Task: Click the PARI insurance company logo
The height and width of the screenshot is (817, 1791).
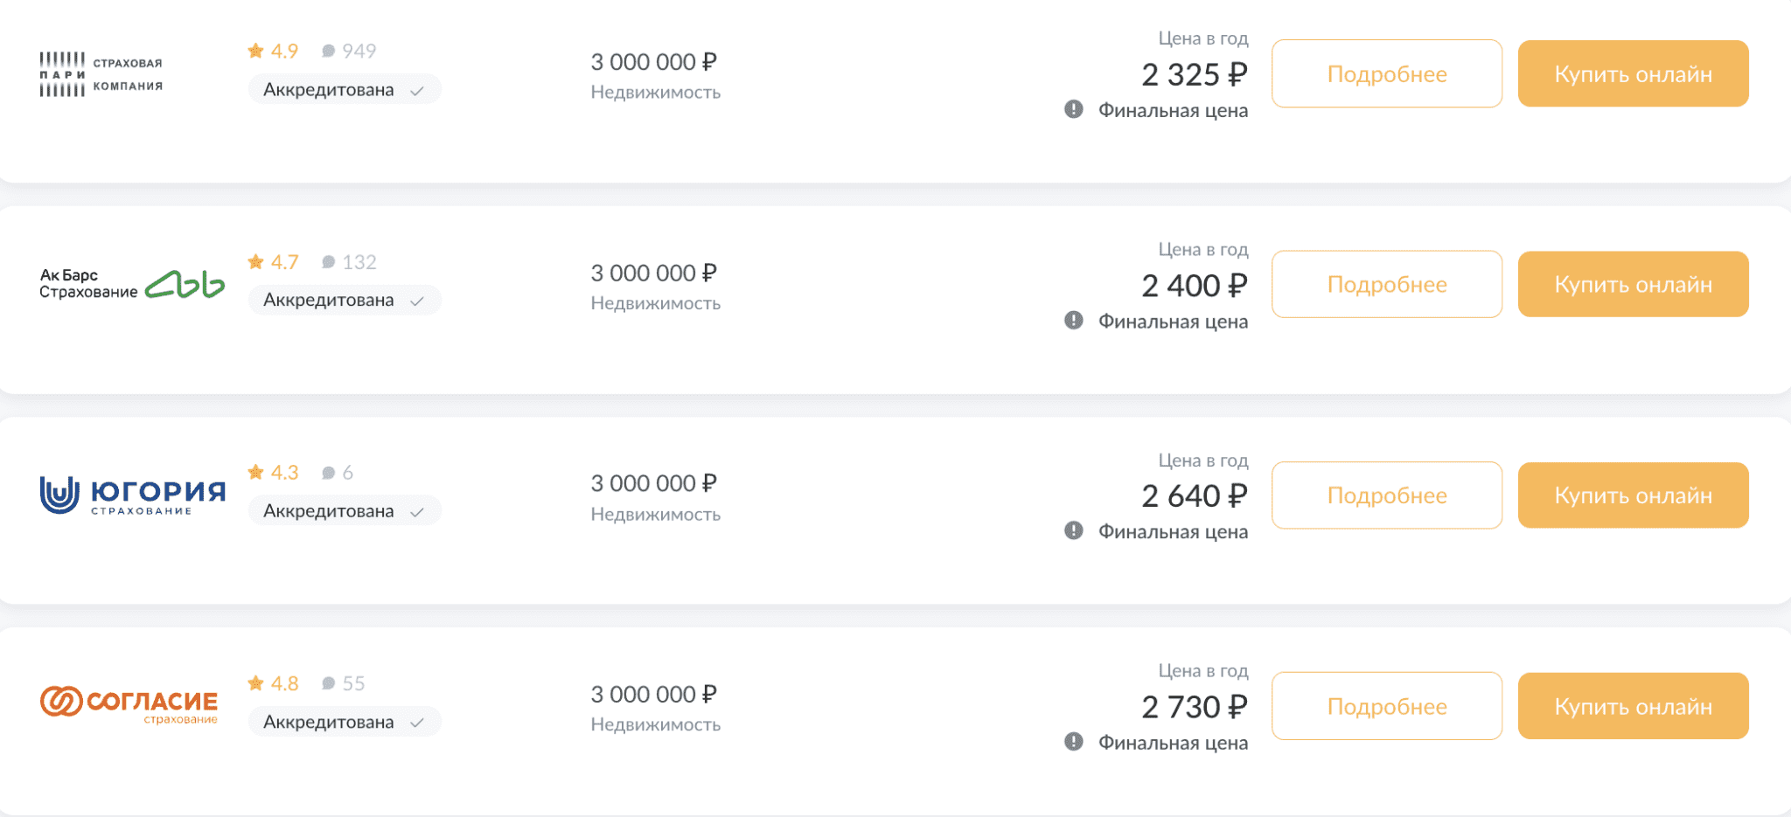Action: point(101,74)
